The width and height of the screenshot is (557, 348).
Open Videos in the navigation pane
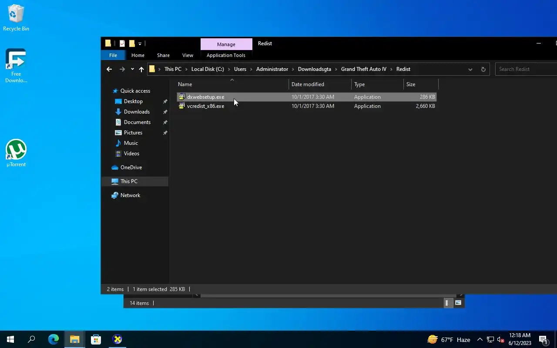click(x=131, y=154)
